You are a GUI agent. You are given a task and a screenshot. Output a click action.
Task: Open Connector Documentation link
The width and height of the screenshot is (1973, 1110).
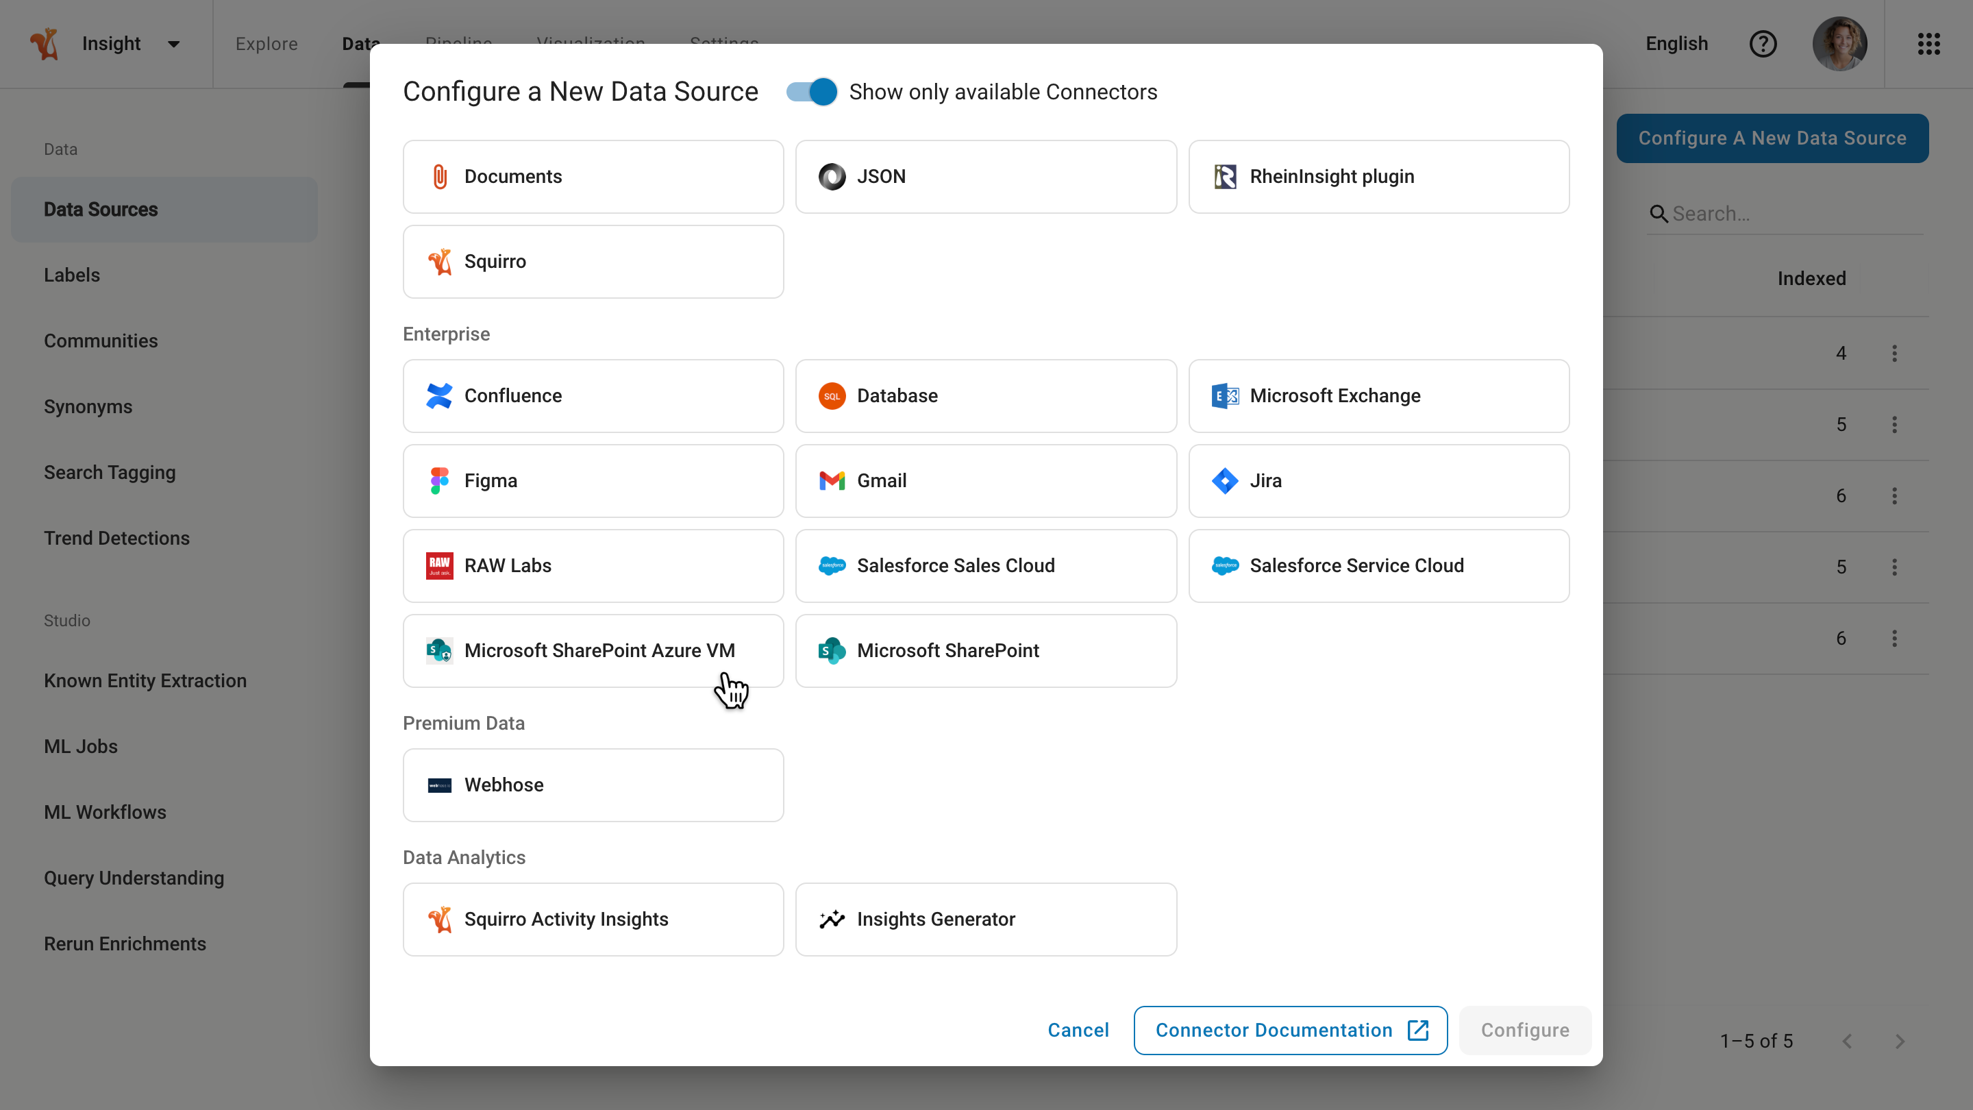click(1290, 1031)
